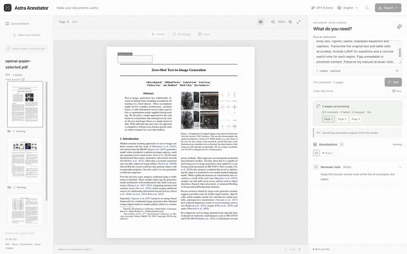Click the CC BY 4.0 license text

tap(11, 239)
